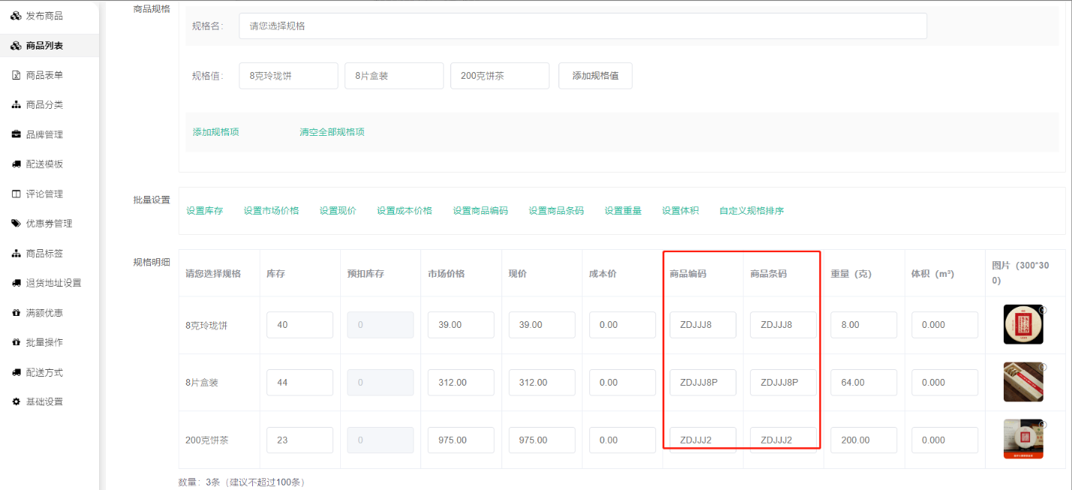This screenshot has height=490, width=1072.
Task: Open the 规格名 选择规格 dropdown
Action: point(583,26)
